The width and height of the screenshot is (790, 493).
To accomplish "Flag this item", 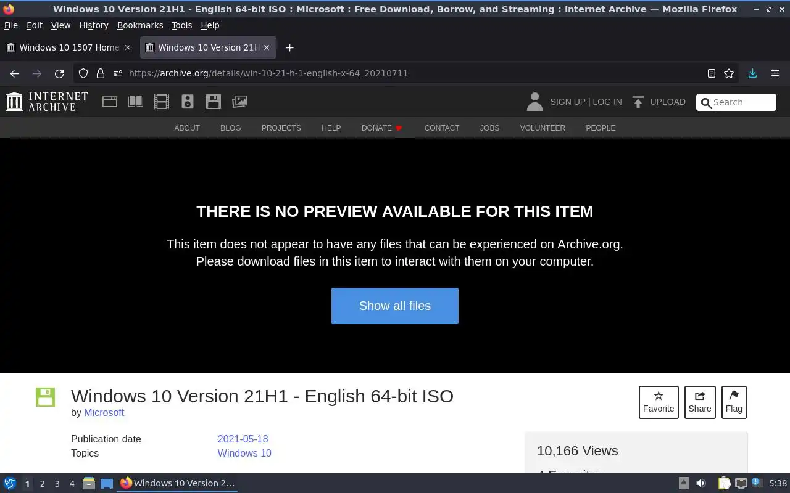I will point(734,402).
